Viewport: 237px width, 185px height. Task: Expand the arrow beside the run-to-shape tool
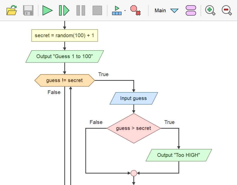coord(124,11)
